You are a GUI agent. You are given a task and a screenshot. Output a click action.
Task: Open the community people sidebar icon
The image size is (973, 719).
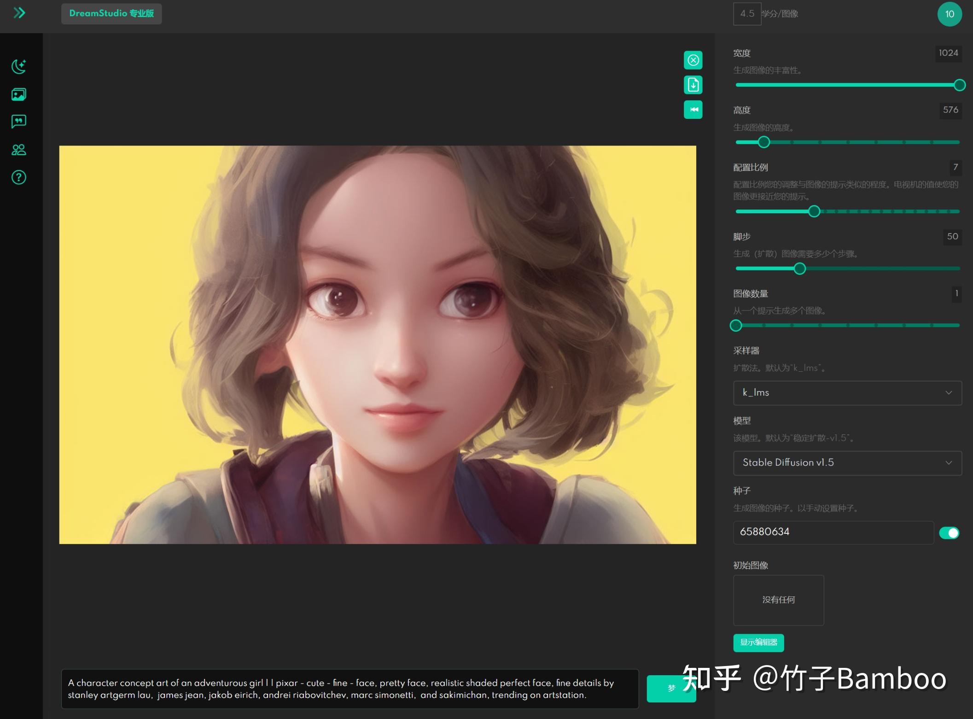[19, 150]
